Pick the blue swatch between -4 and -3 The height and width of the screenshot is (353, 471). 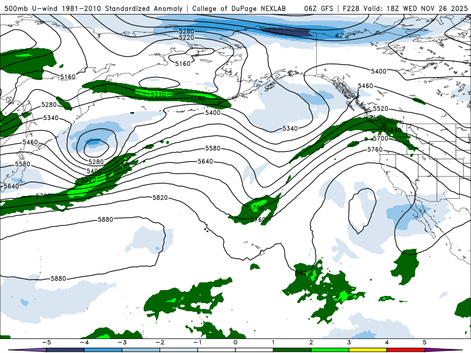(103, 350)
